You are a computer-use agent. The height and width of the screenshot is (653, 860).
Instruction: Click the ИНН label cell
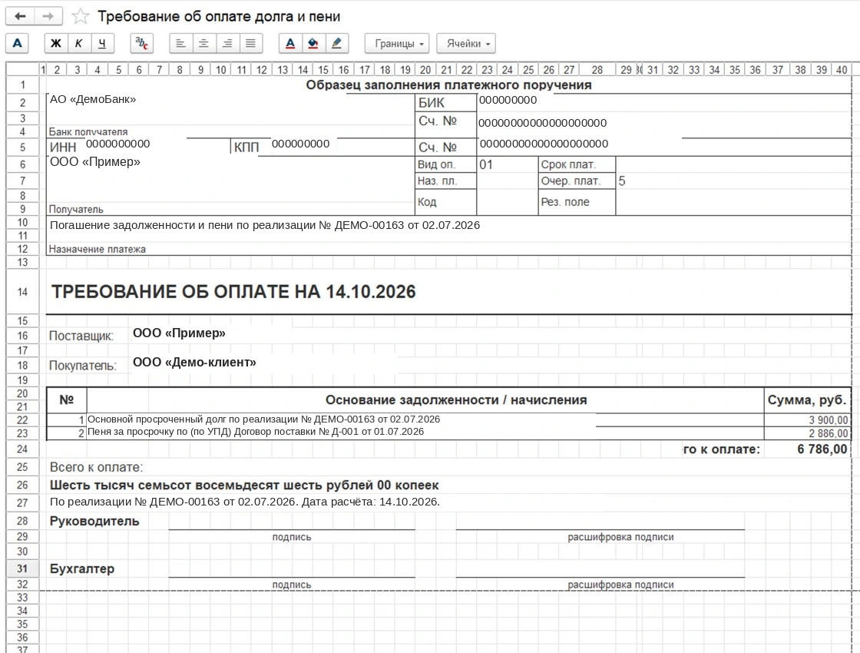coord(63,147)
